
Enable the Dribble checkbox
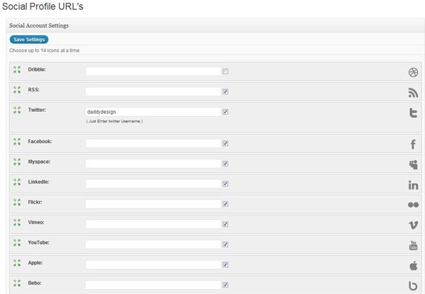click(x=225, y=71)
